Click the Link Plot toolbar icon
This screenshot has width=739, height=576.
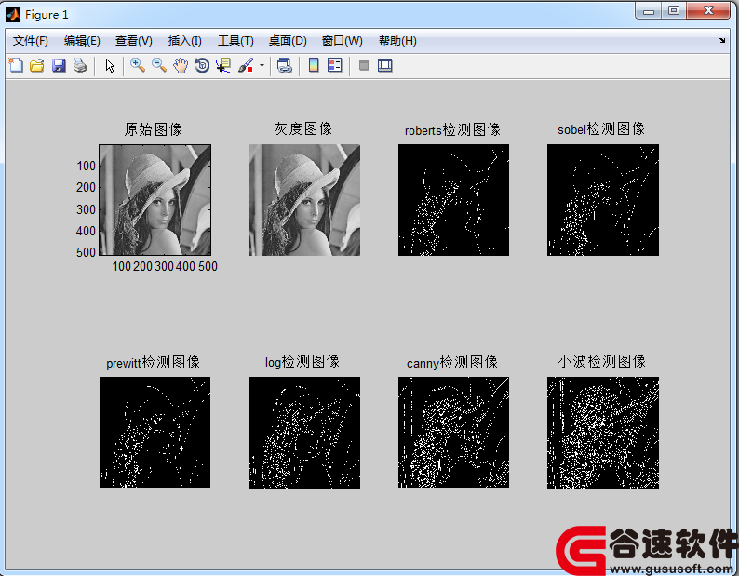tap(284, 65)
